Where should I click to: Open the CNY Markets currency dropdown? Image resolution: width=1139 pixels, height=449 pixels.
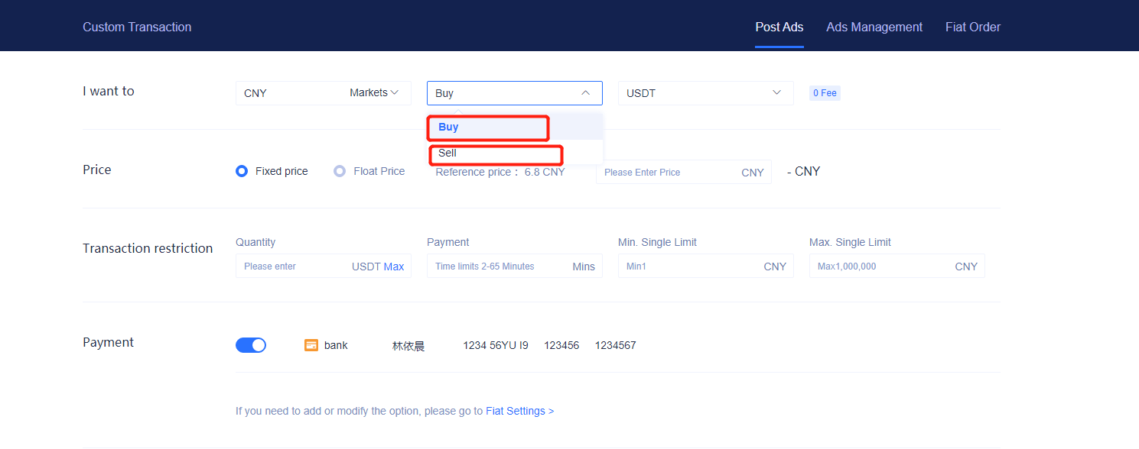(324, 93)
